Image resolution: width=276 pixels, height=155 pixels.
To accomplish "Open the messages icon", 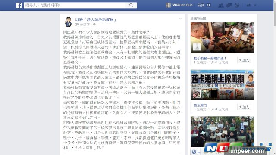I will pyautogui.click(x=229, y=5).
